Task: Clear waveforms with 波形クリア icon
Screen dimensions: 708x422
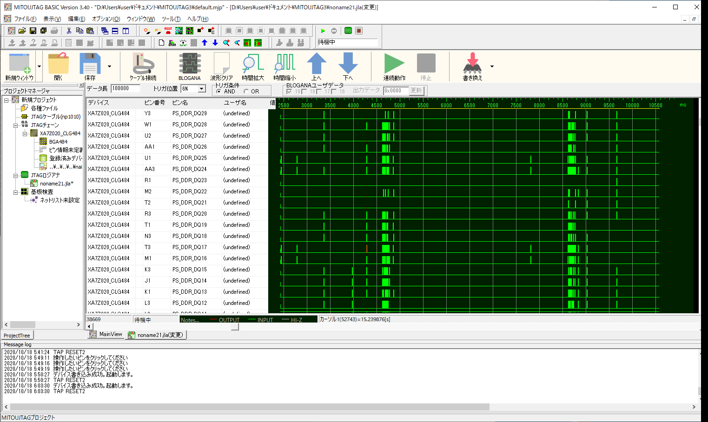Action: [x=221, y=66]
